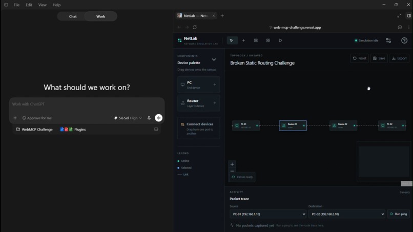Screen dimensions: 413x232
Task: Select the NetLab tab
Action: click(x=196, y=16)
